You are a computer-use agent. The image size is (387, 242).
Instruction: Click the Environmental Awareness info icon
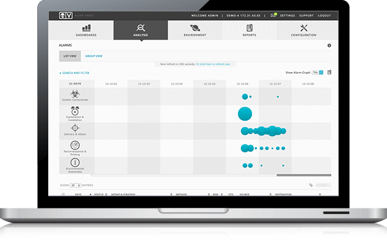click(x=75, y=162)
